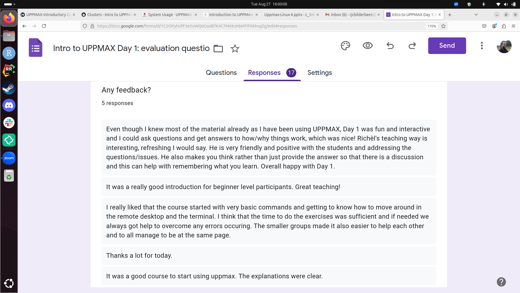The image size is (520, 293).
Task: Launch Firefox from the dock
Action: click(9, 18)
